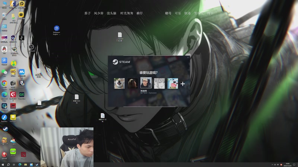
Task: Open the Windows Start menu
Action: coord(3,165)
